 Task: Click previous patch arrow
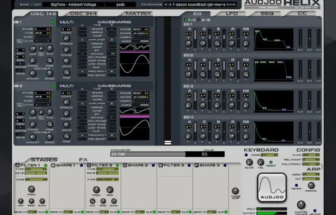coord(166,4)
